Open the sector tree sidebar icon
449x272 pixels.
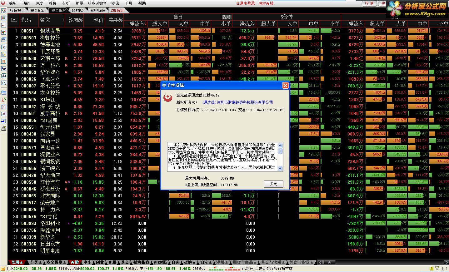[4, 54]
